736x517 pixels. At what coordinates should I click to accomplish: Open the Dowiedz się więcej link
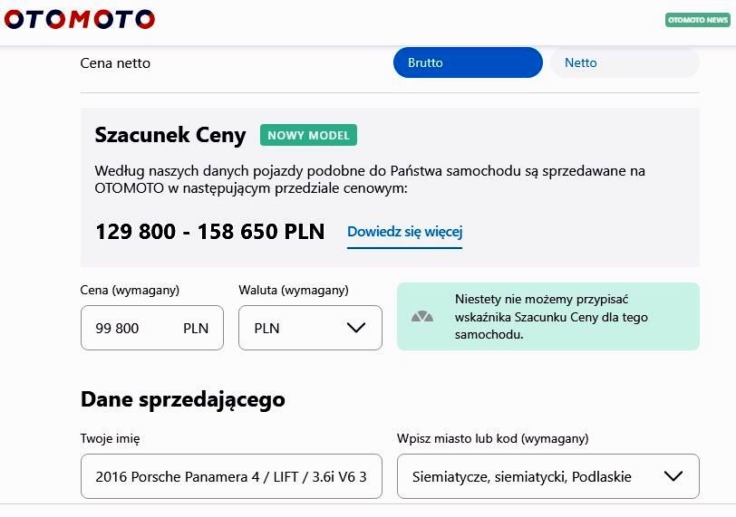[x=404, y=232]
